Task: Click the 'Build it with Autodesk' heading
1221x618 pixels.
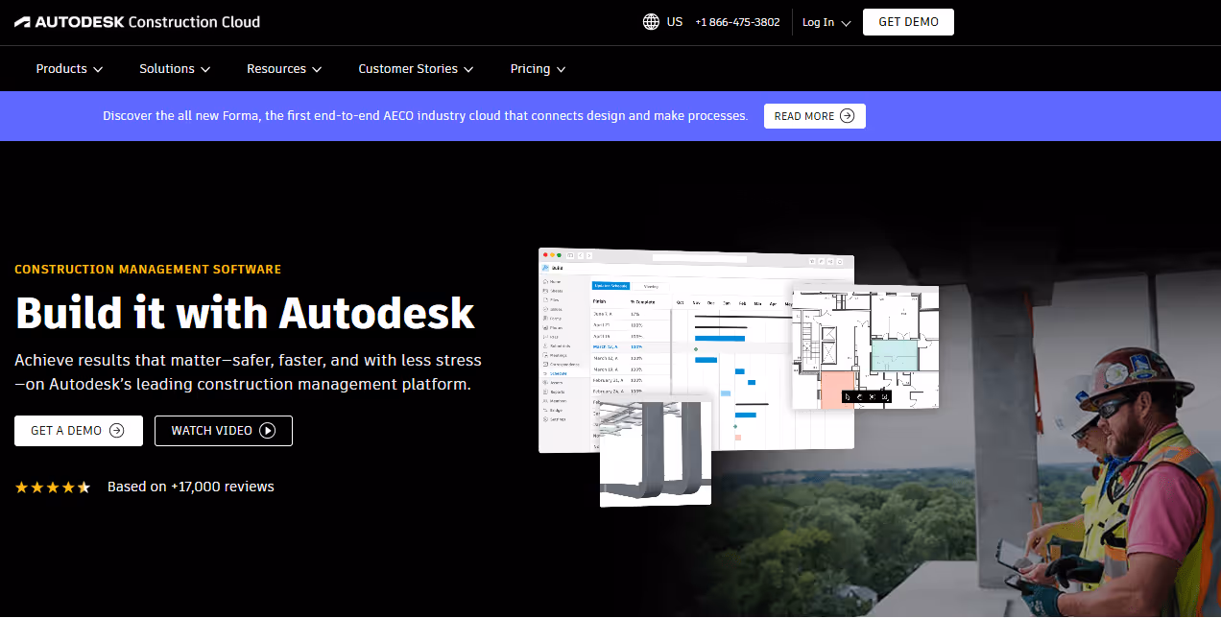Action: (x=245, y=313)
